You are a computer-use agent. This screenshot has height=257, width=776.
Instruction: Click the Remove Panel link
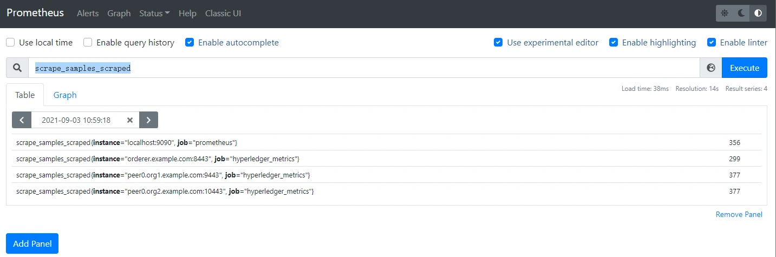[739, 215]
